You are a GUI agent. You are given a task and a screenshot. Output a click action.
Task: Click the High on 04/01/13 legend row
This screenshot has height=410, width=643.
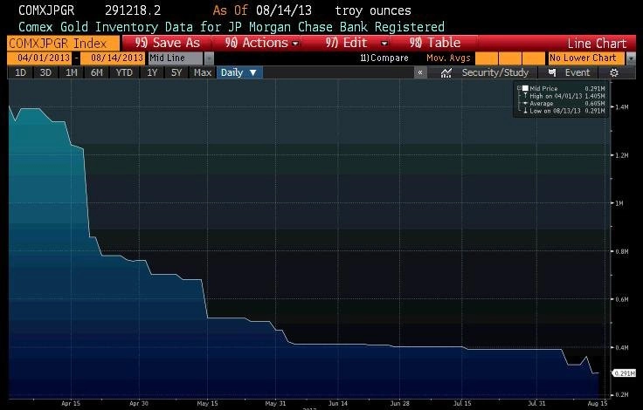click(563, 96)
